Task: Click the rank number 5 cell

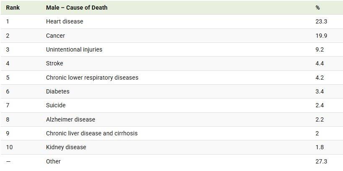Action: click(x=8, y=78)
